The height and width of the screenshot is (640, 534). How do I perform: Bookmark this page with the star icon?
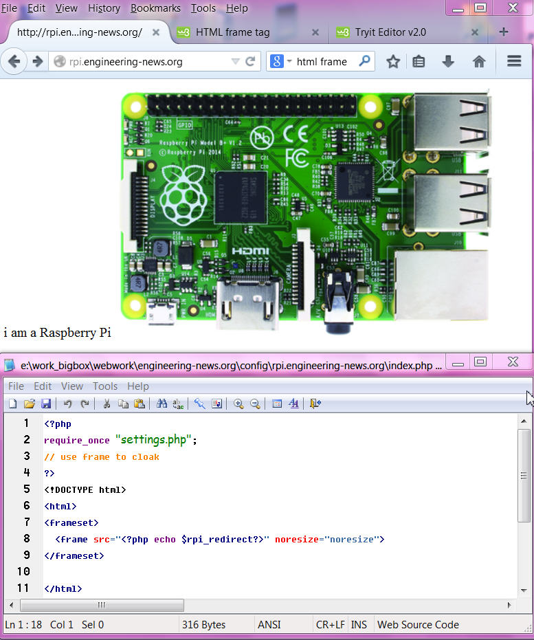coord(392,62)
